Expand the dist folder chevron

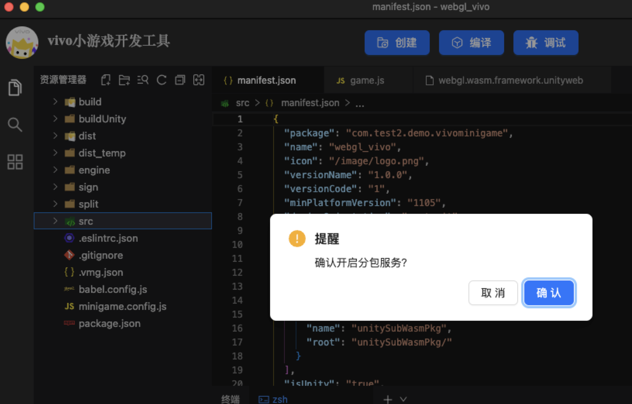click(55, 136)
